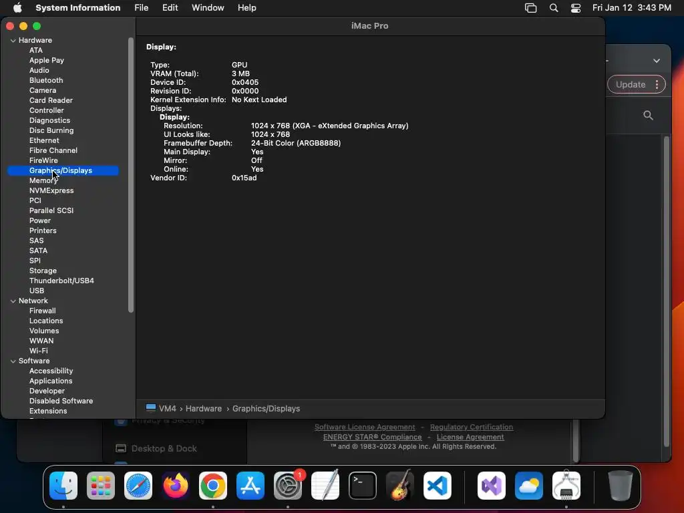Select Memory in the sidebar

coord(43,180)
